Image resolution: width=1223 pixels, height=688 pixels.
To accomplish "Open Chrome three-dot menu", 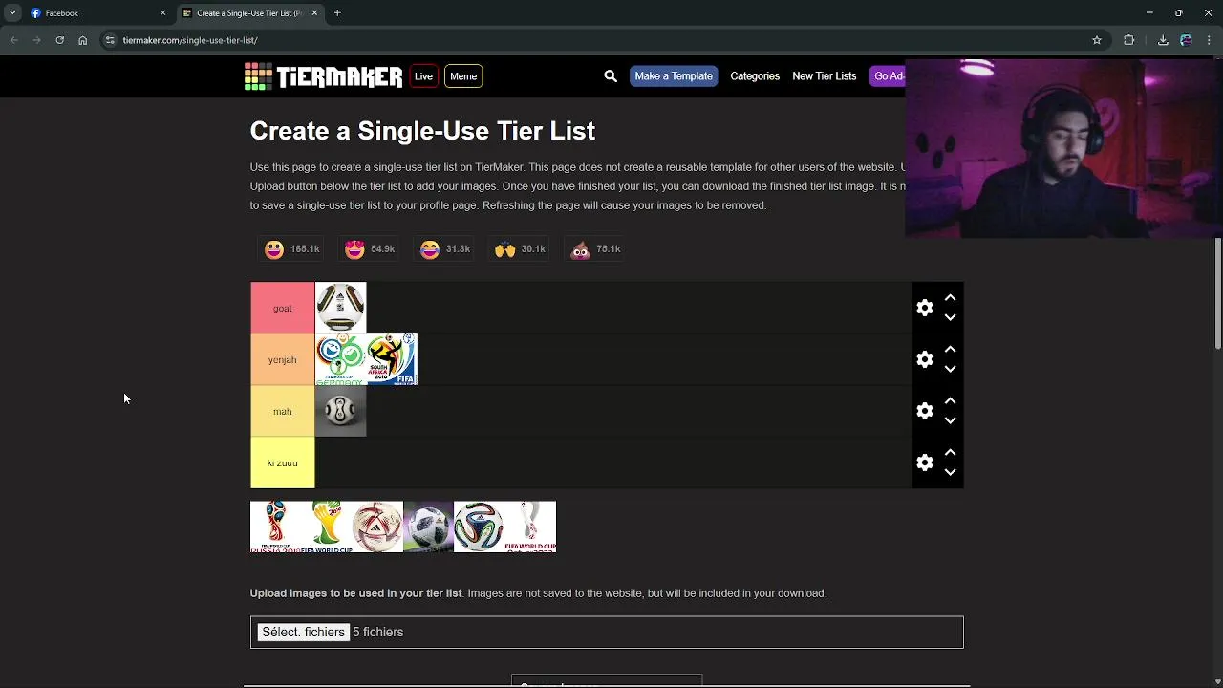I will click(1210, 40).
